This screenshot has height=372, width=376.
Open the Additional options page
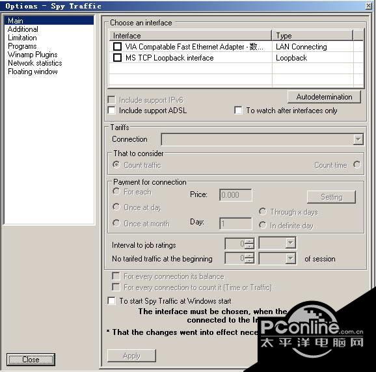pos(23,29)
